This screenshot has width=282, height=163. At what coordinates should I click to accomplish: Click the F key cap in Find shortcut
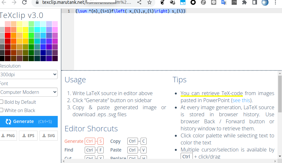pos(100,150)
